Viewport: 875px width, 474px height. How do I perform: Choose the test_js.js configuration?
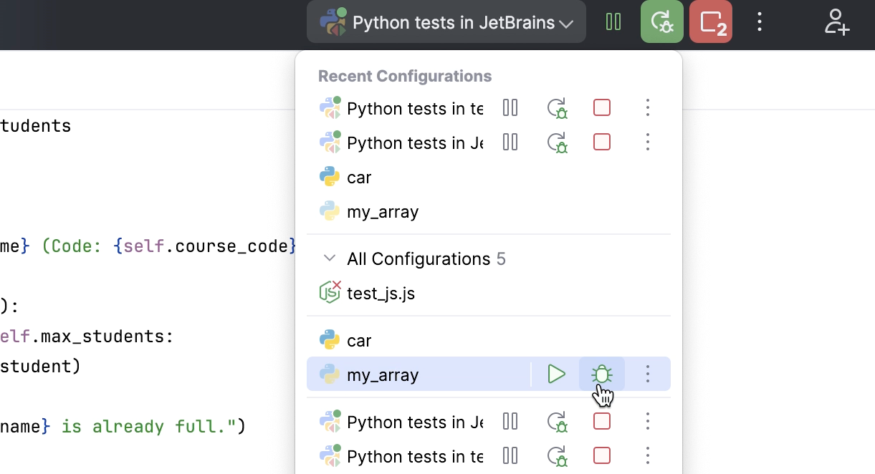tap(381, 294)
